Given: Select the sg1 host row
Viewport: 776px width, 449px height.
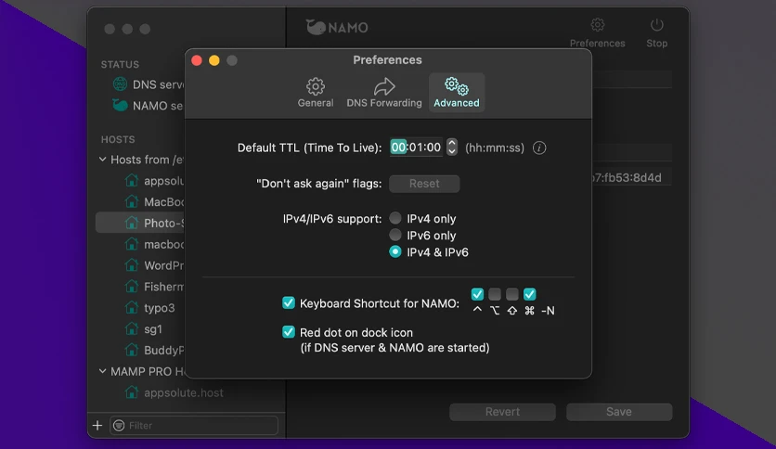Looking at the screenshot, I should pyautogui.click(x=190, y=328).
